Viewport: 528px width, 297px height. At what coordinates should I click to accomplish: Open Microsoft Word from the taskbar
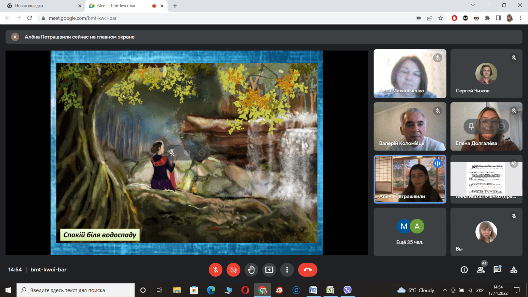coord(313,290)
